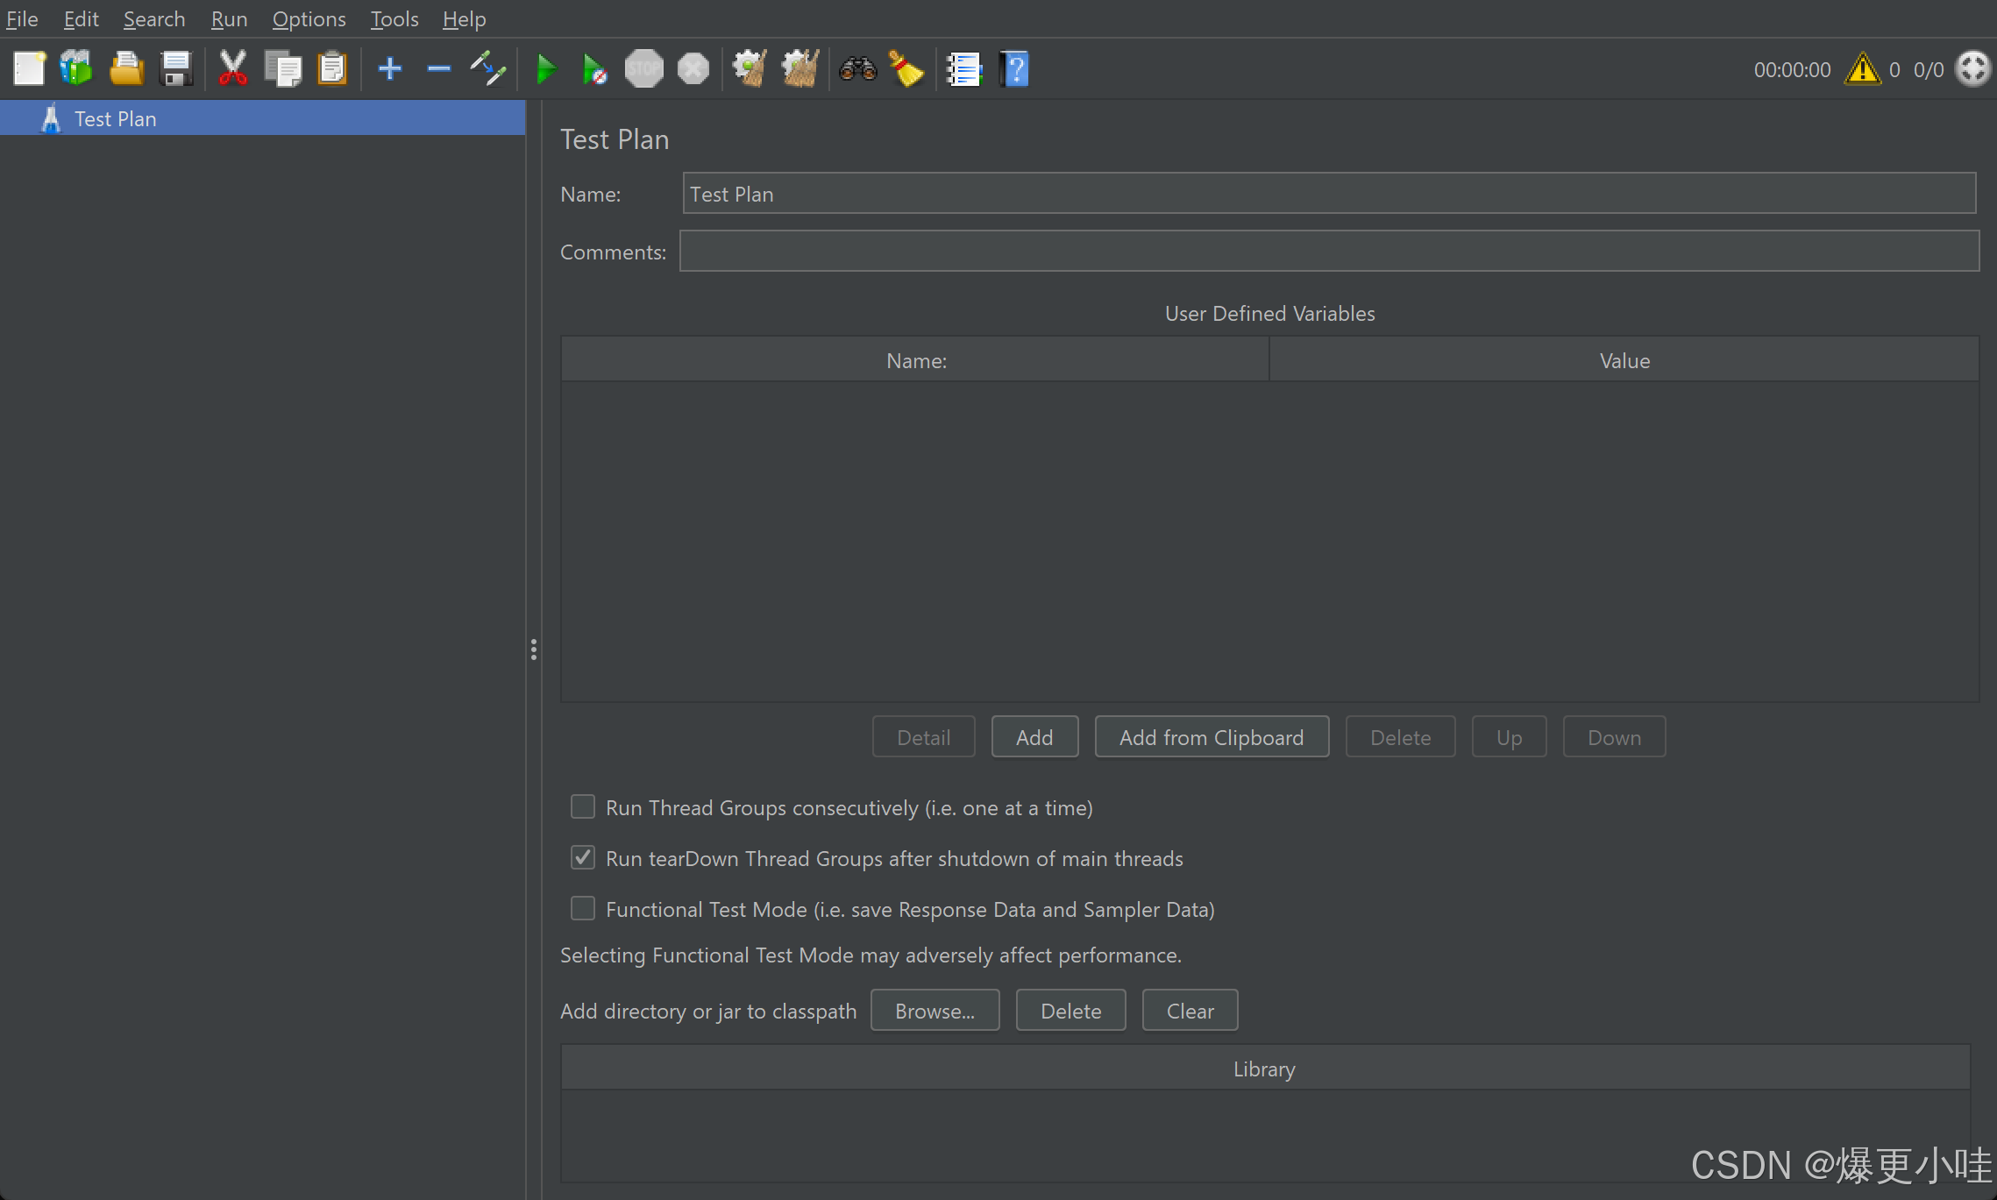The height and width of the screenshot is (1200, 1997).
Task: Open the Options menu
Action: (x=309, y=18)
